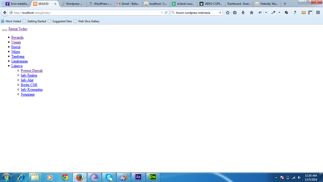Open the Info Emiten sublink
The width and height of the screenshot is (323, 182).
[x=29, y=75]
